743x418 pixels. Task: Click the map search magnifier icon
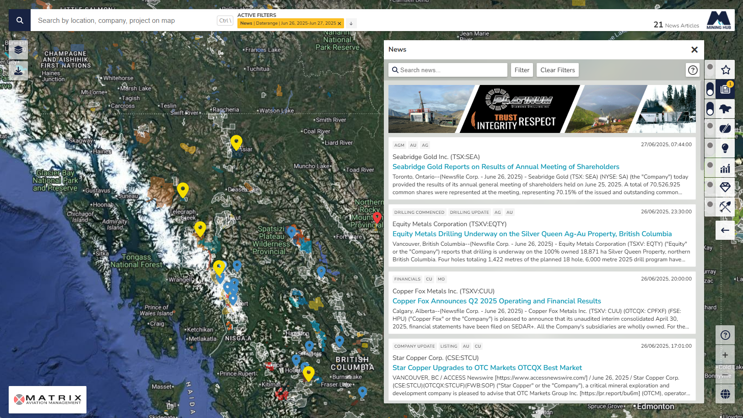tap(20, 21)
